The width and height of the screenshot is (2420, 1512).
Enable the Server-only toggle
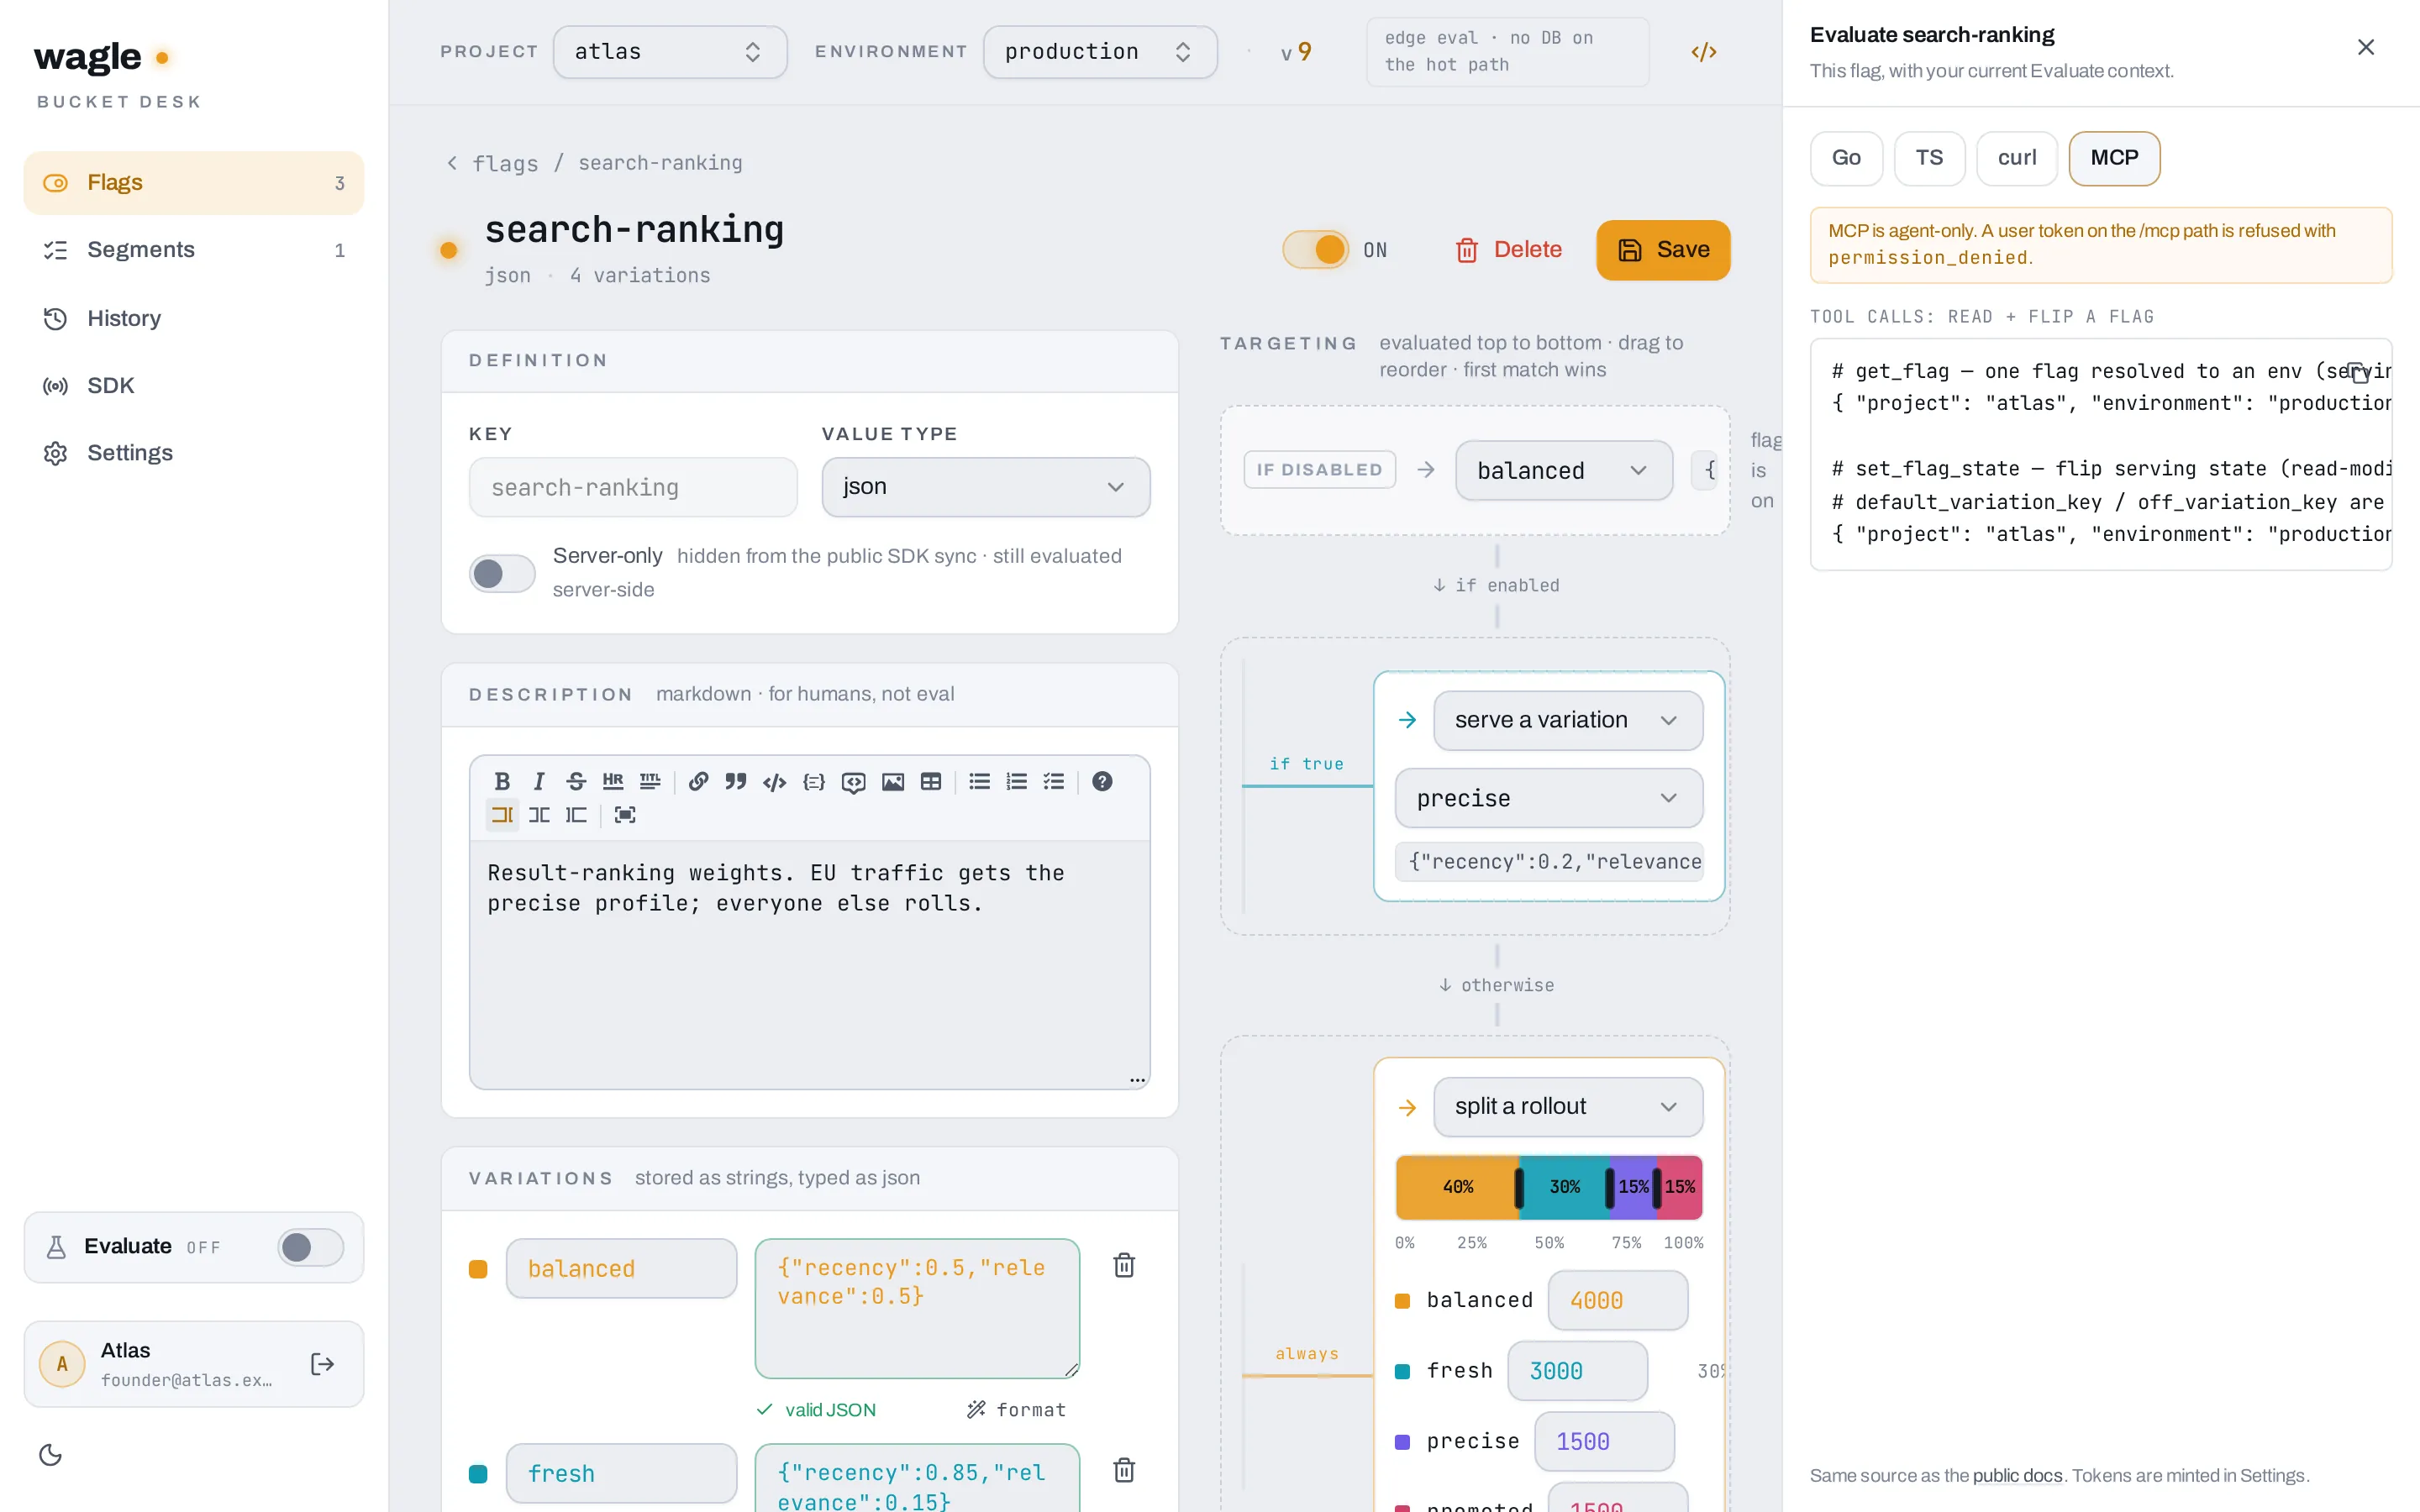coord(502,573)
